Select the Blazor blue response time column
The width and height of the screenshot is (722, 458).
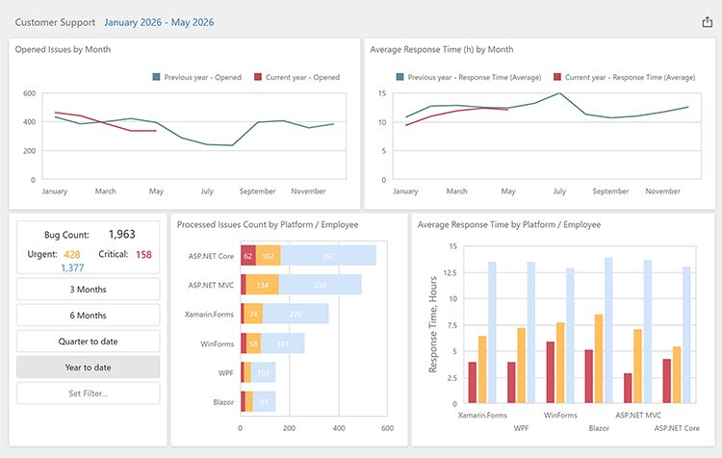click(608, 330)
